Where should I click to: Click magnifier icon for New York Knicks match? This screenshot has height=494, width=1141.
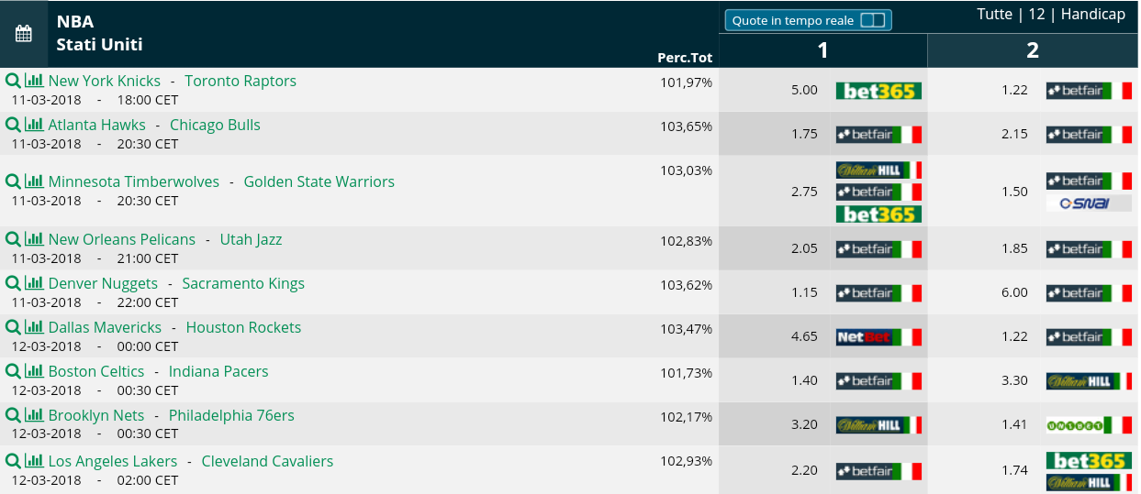pos(13,81)
